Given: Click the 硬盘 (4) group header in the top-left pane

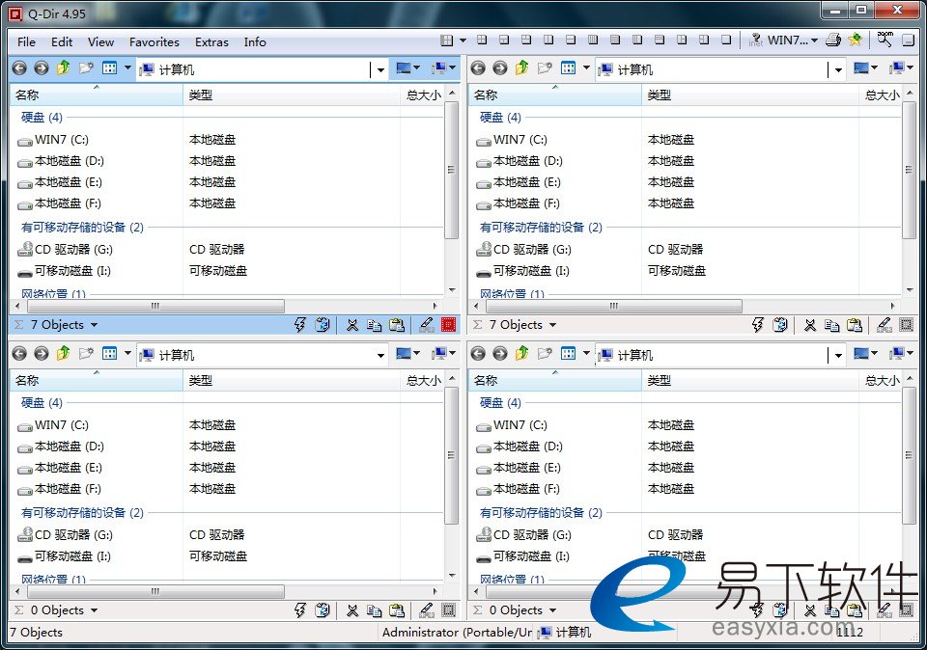Looking at the screenshot, I should tap(42, 117).
